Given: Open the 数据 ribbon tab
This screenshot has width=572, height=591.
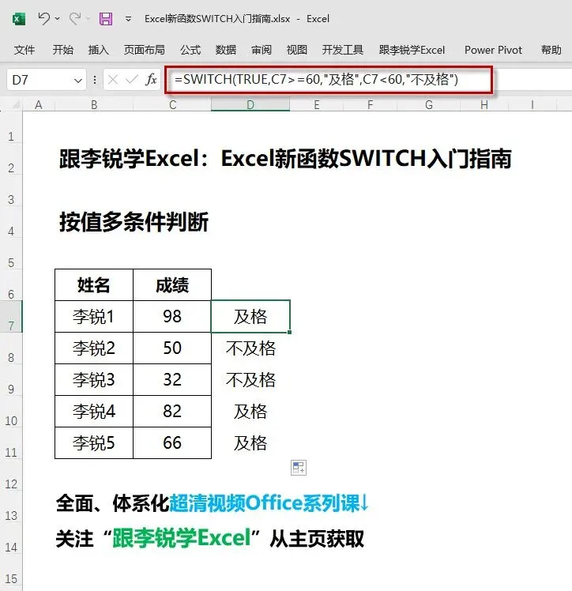Looking at the screenshot, I should 226,50.
